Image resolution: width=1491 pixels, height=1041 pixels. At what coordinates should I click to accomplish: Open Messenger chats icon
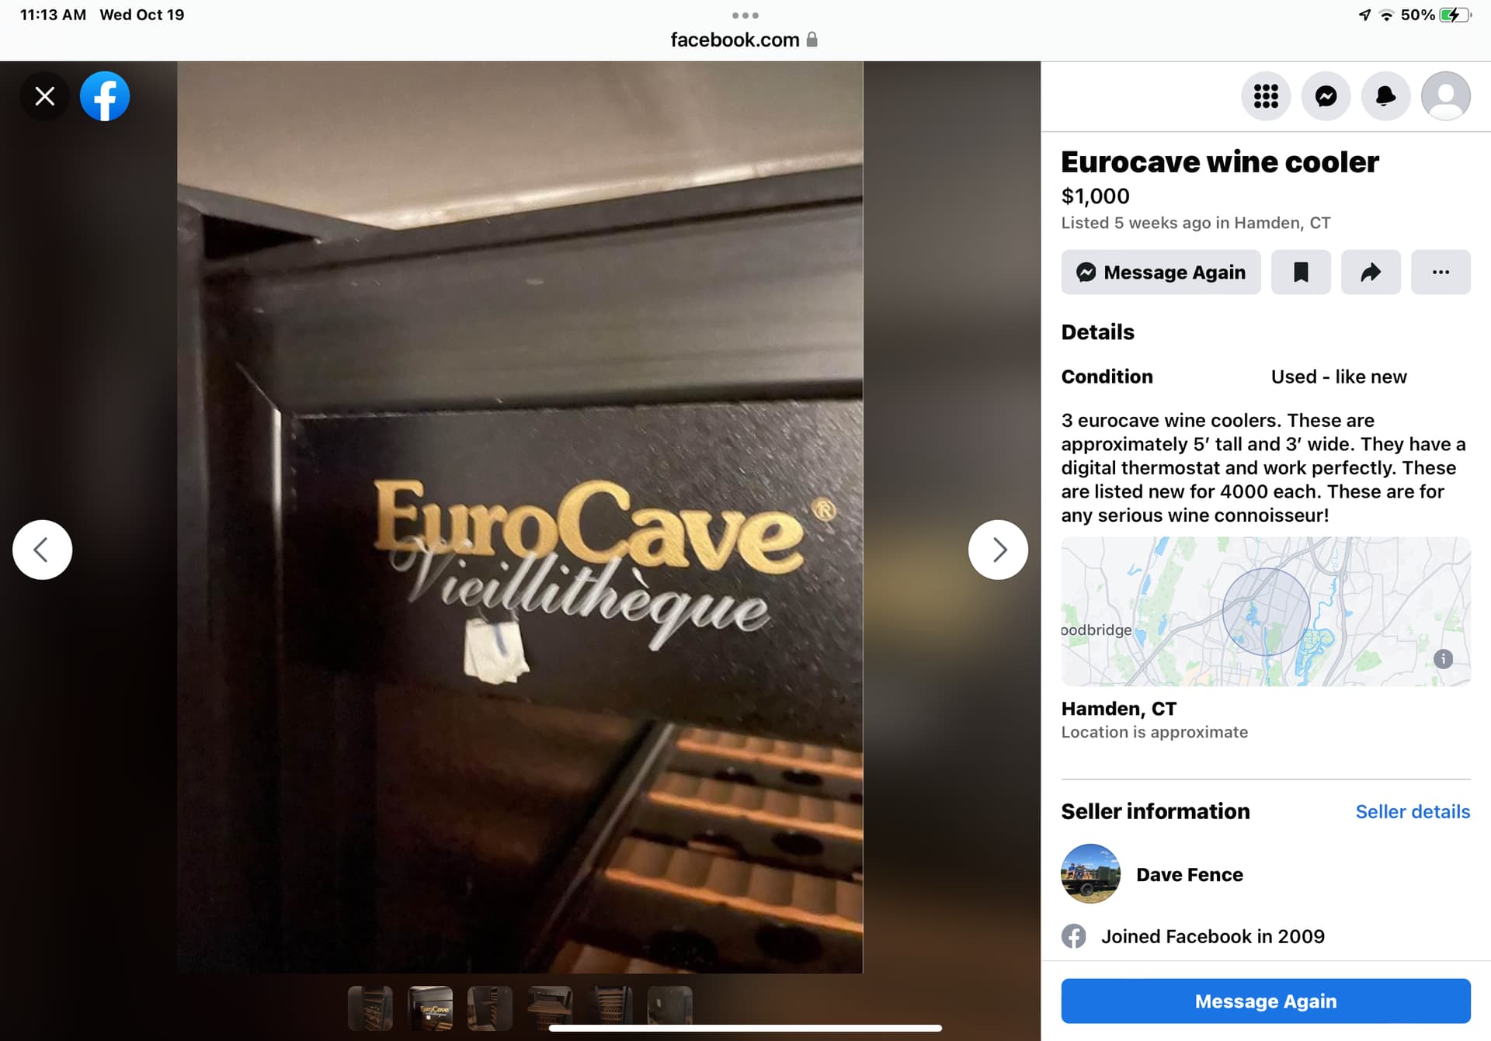point(1326,96)
